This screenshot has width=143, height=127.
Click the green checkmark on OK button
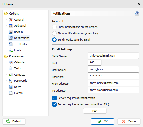click(x=99, y=121)
